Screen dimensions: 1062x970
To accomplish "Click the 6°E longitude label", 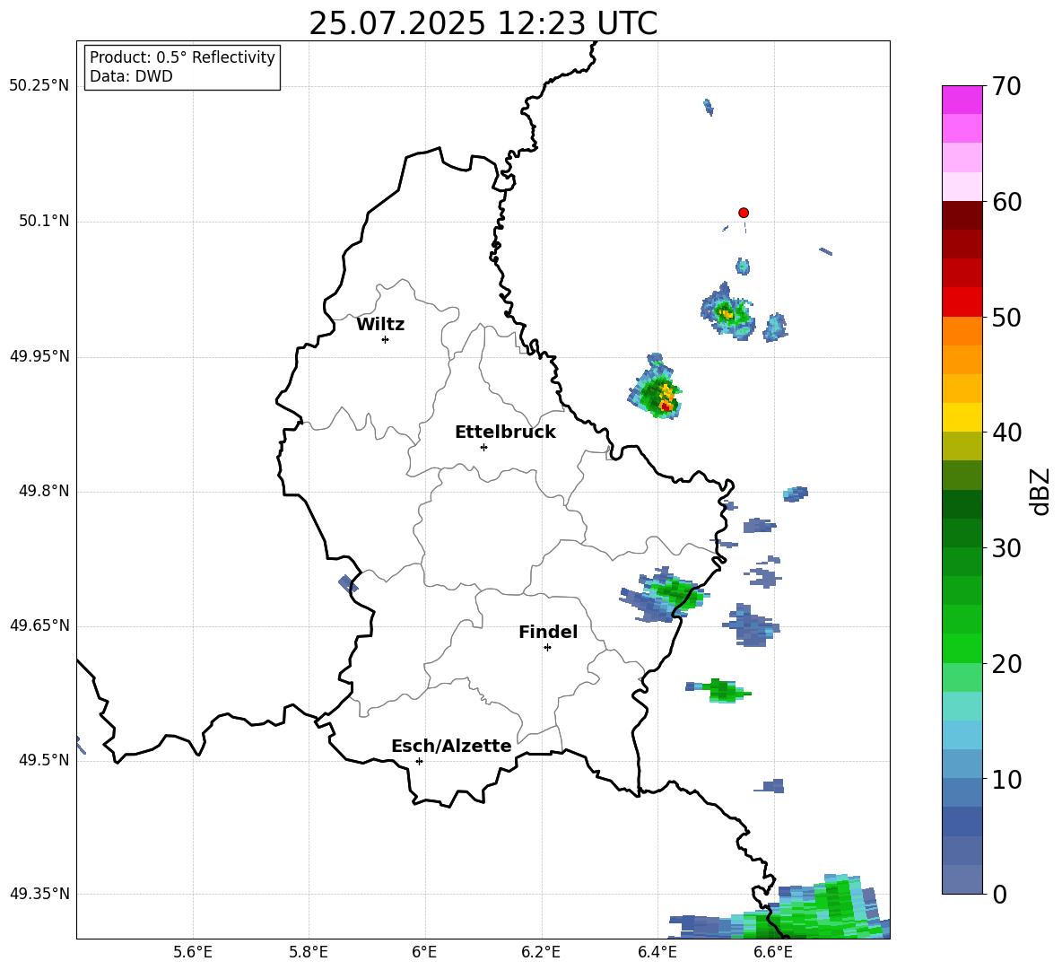I will click(x=424, y=952).
